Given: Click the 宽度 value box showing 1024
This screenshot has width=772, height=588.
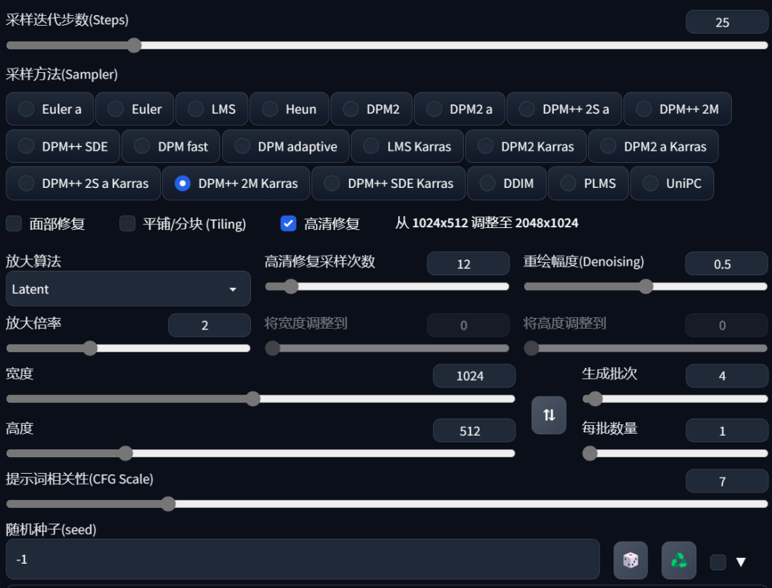Looking at the screenshot, I should tap(473, 376).
